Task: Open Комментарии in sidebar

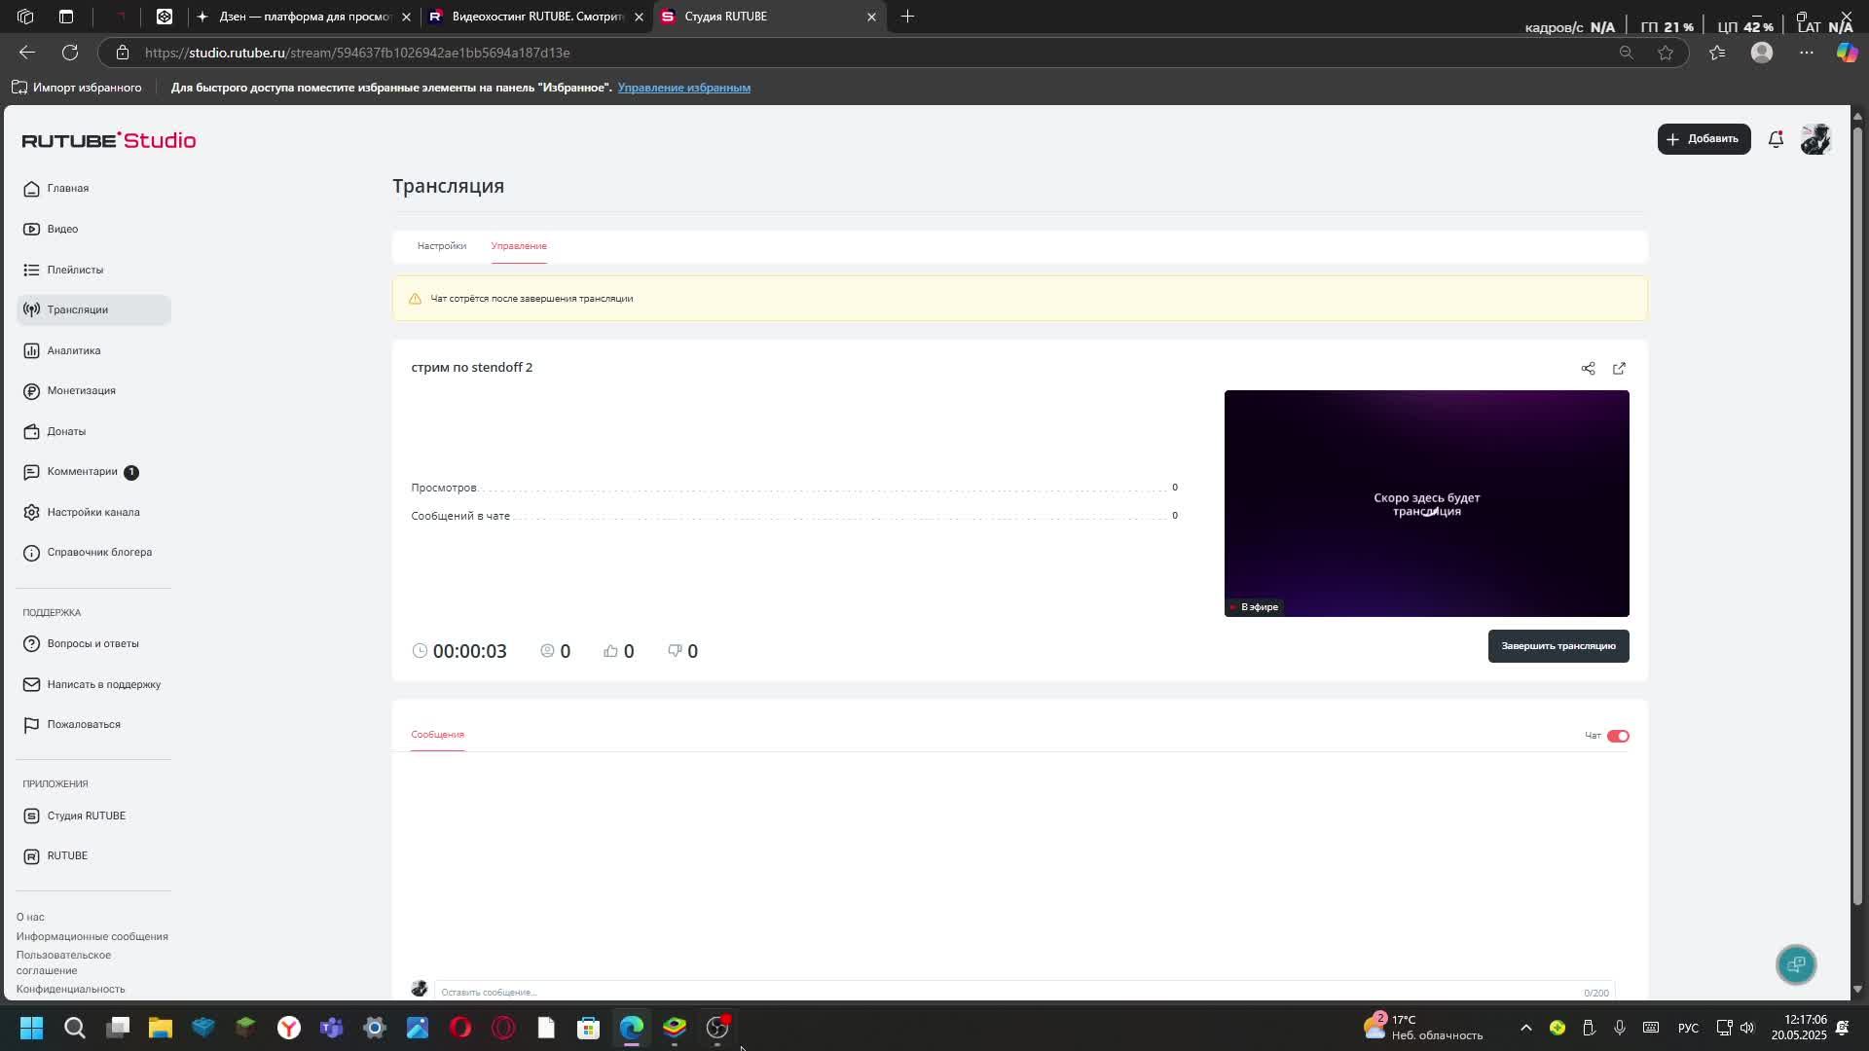Action: click(x=82, y=471)
